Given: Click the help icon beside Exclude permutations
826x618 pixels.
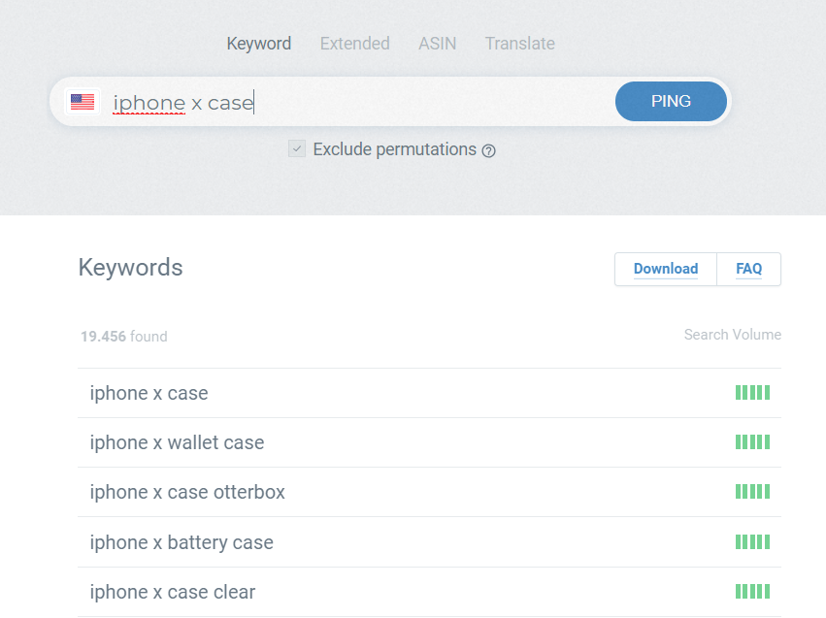Looking at the screenshot, I should tap(489, 150).
